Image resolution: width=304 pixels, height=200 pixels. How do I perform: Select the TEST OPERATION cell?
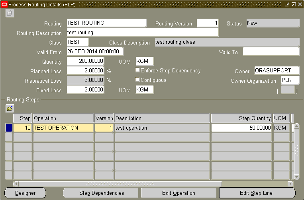63,128
